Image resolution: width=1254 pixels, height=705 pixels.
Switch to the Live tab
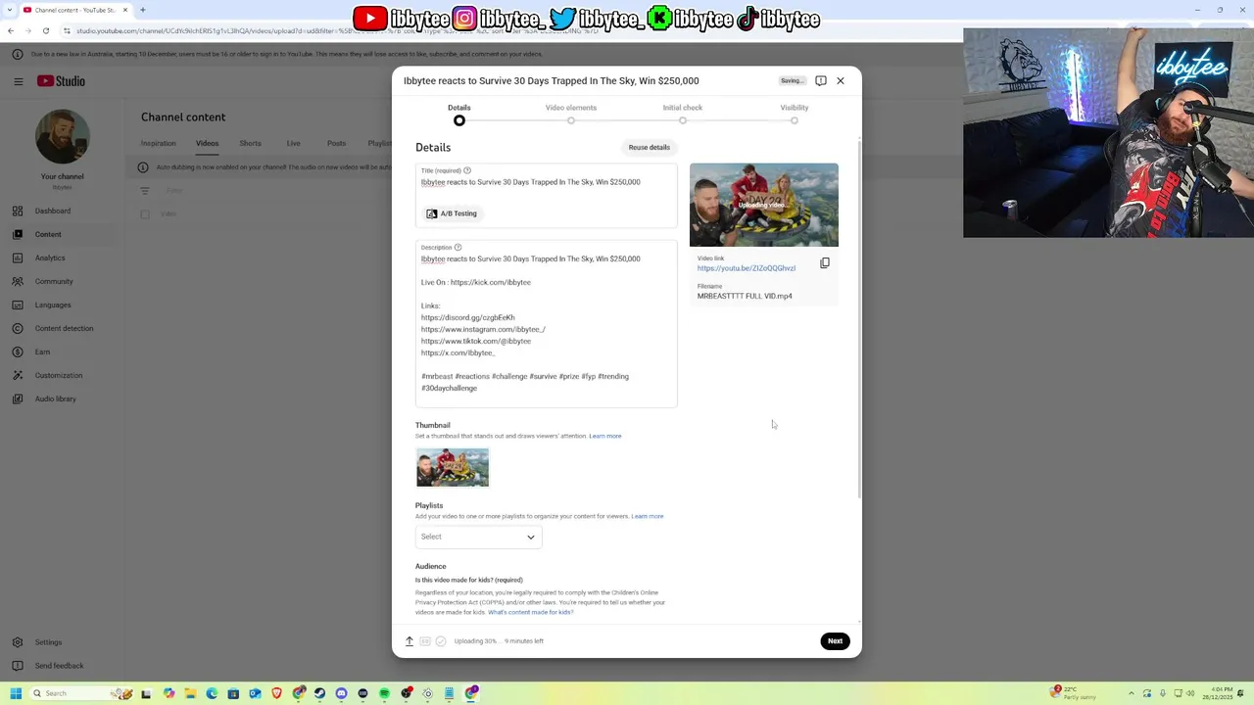tap(293, 143)
